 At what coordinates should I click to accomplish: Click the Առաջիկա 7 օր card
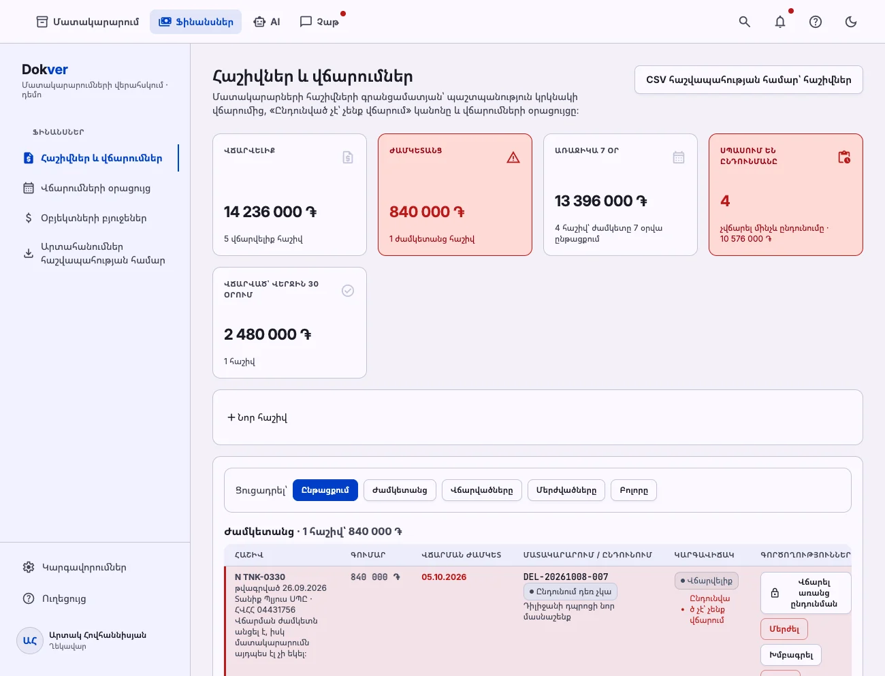[x=620, y=195]
